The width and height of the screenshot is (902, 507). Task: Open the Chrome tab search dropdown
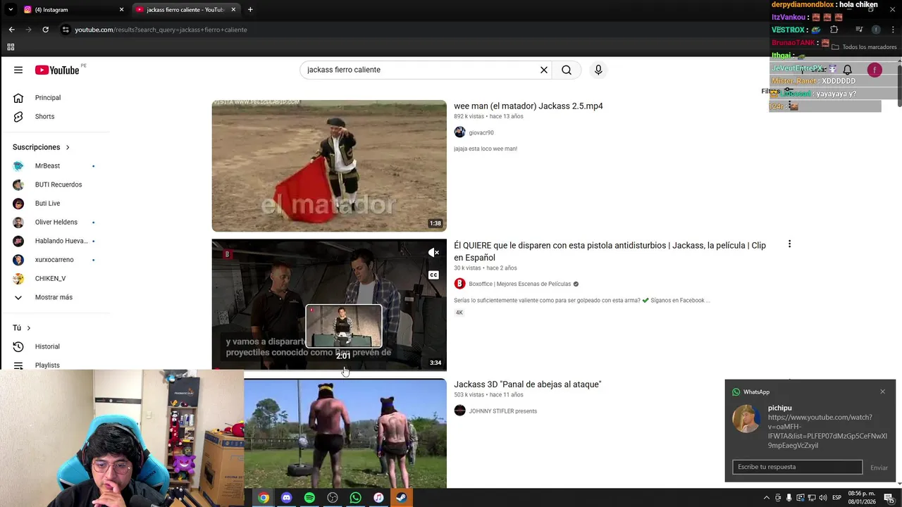(x=10, y=10)
